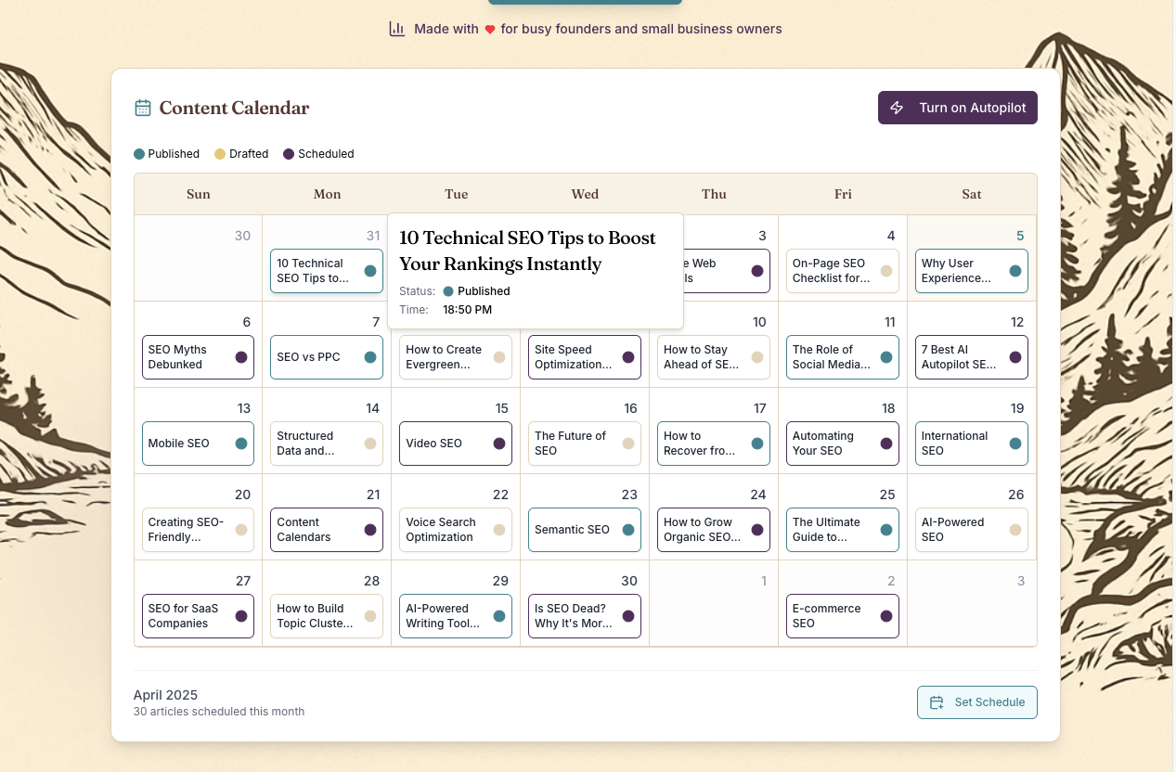Click the bar chart icon before "Made with"

pos(397,29)
